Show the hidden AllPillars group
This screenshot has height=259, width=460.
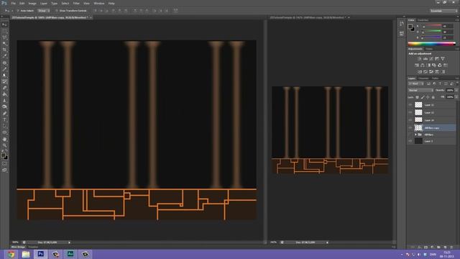pos(410,135)
